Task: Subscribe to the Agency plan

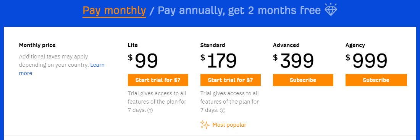Action: pyautogui.click(x=376, y=80)
